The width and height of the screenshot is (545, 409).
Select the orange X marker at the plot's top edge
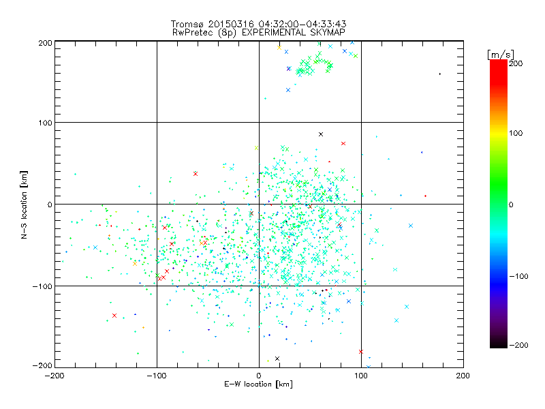click(279, 48)
